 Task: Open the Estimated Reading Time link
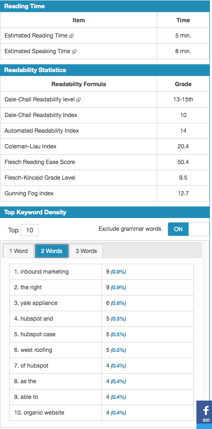[36, 35]
